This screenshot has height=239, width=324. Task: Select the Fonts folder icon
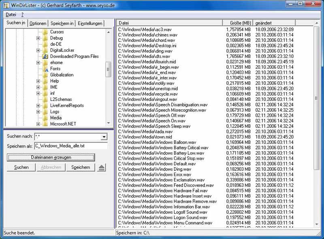coord(45,68)
